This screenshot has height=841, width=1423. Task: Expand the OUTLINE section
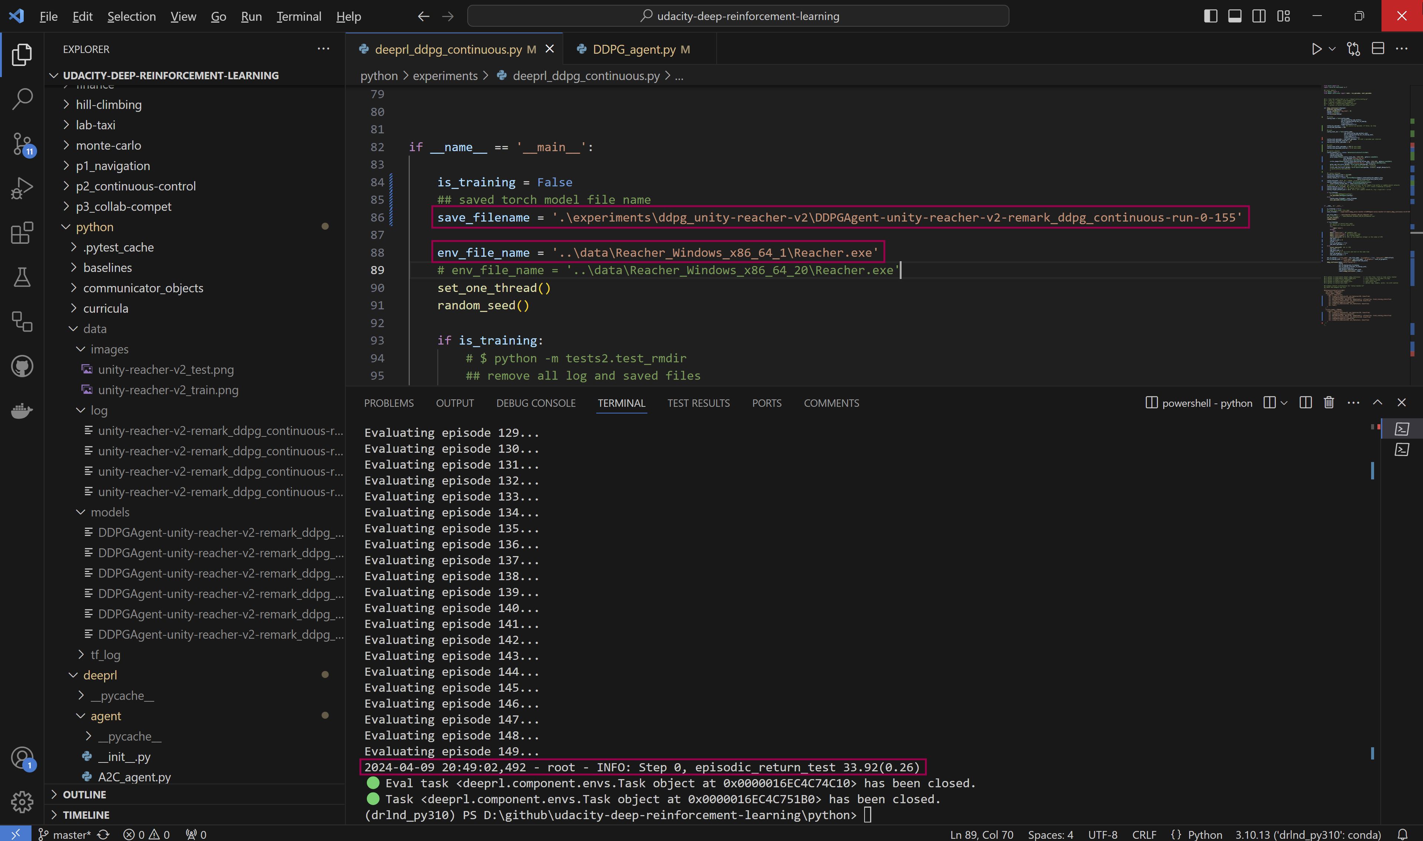click(84, 795)
